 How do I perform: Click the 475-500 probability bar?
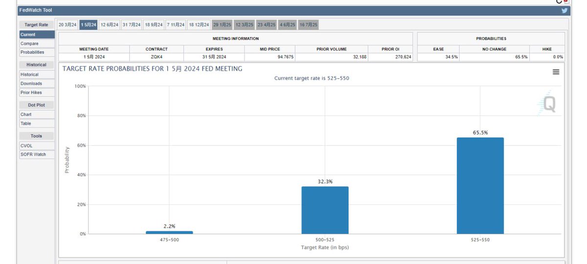pyautogui.click(x=169, y=232)
